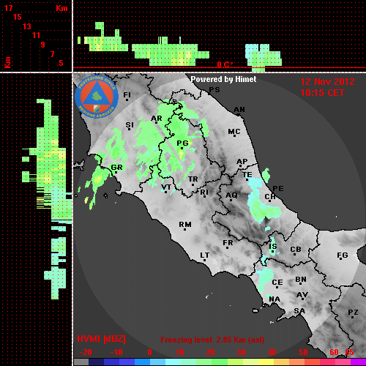Image resolution: width=366 pixels, height=366 pixels.
Task: Click the yellow 40 dBZ color swatch
Action: 266,362
